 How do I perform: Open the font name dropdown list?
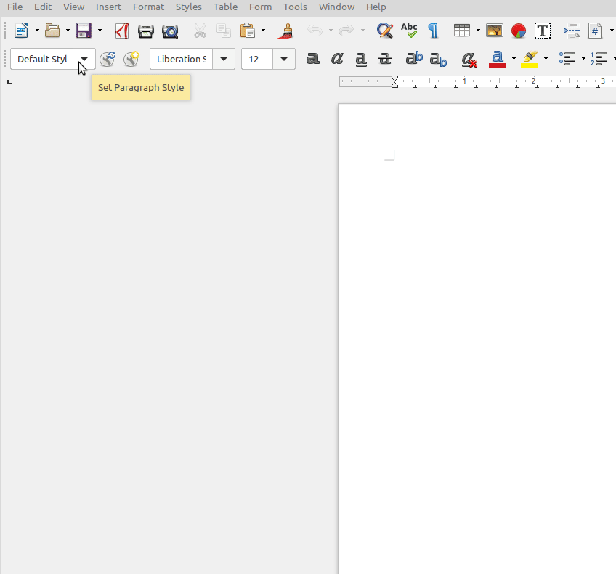(224, 59)
